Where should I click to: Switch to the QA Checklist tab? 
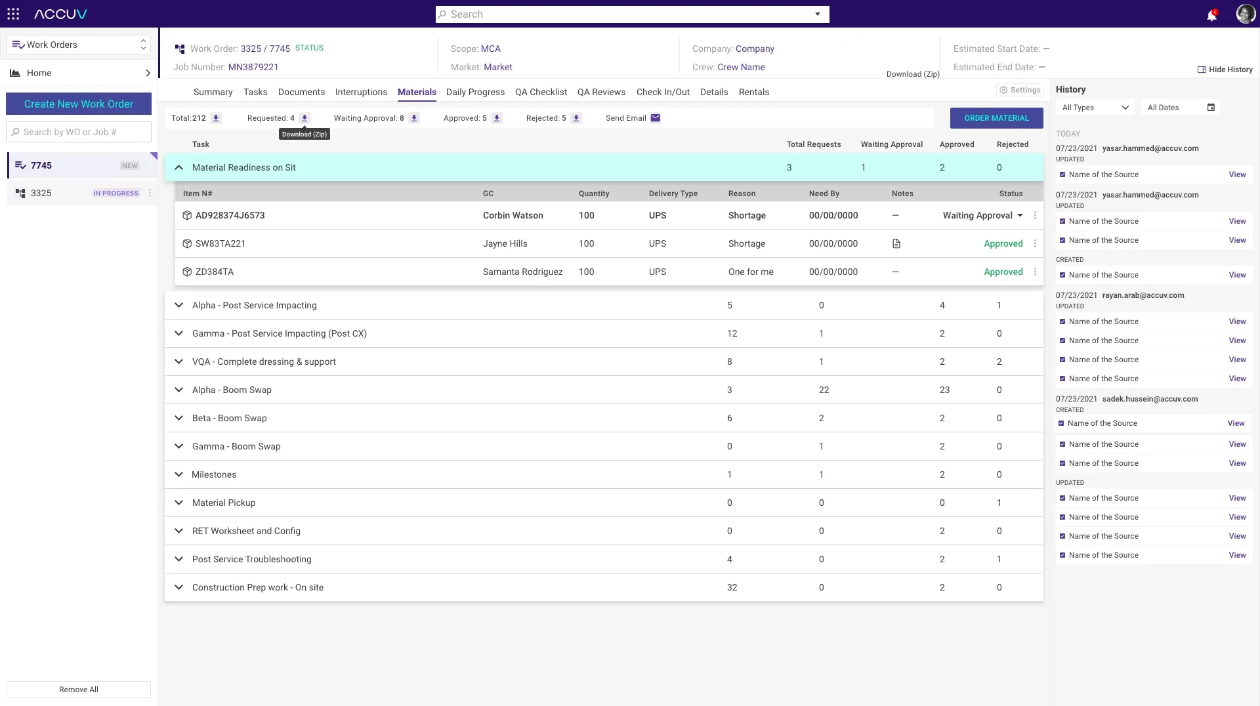coord(541,92)
